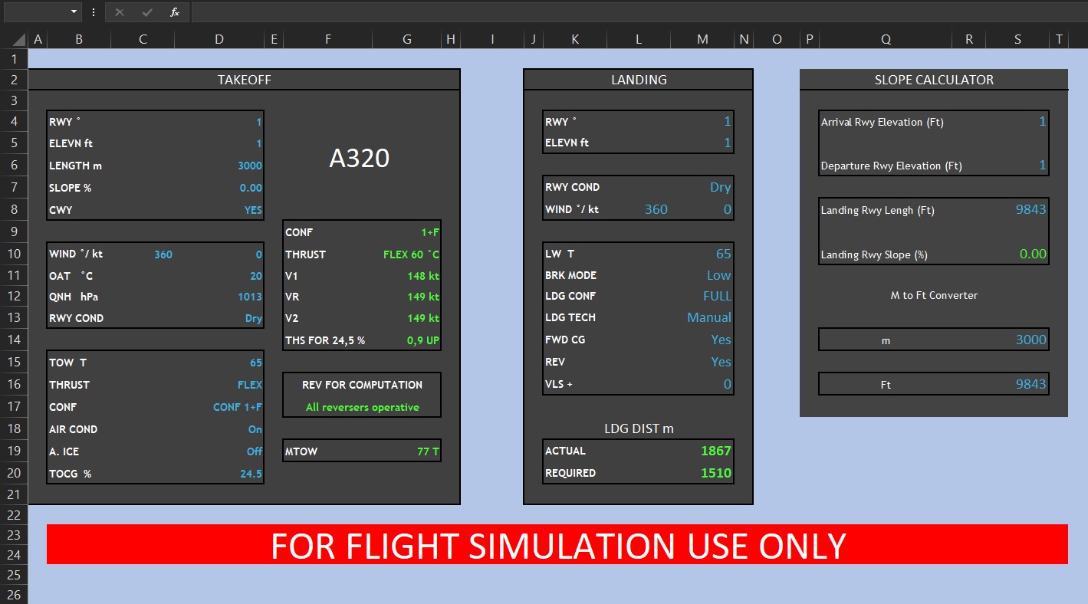The width and height of the screenshot is (1088, 604).
Task: Select the LDG CONF value FULL
Action: coord(718,296)
